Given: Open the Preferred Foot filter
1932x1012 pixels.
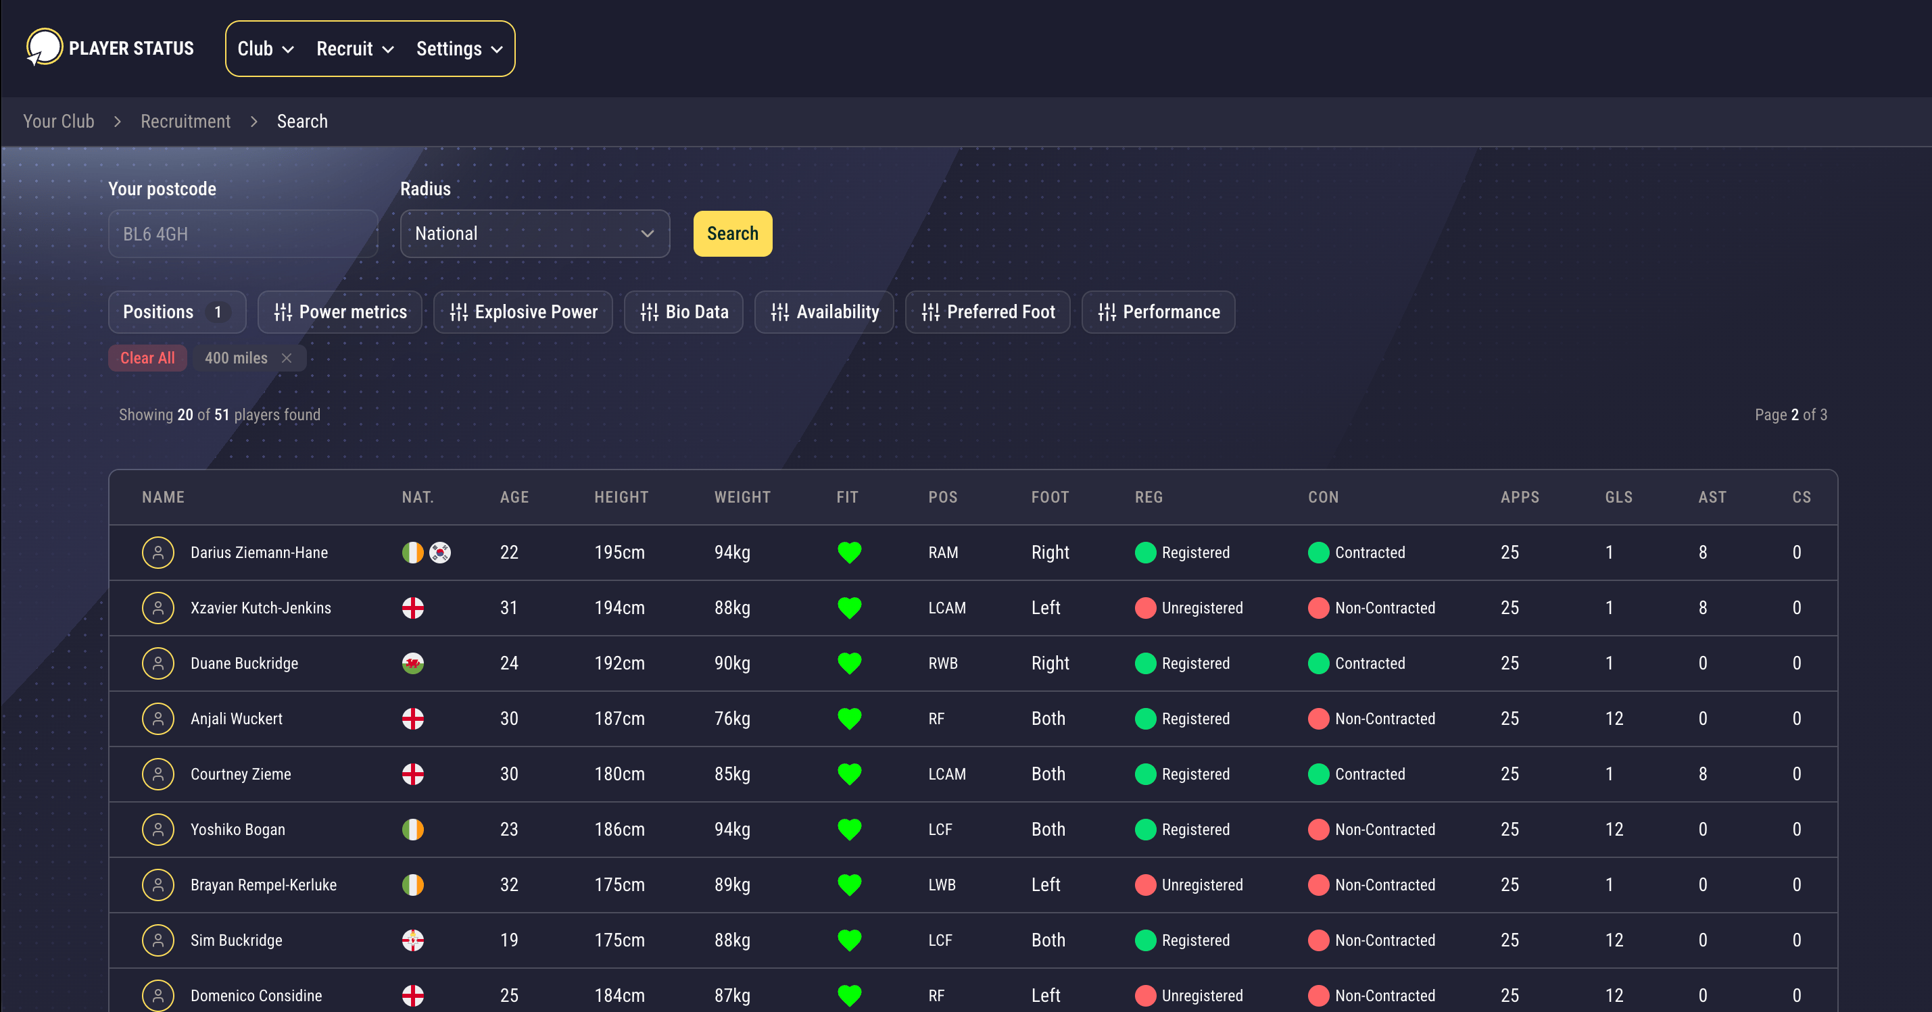Looking at the screenshot, I should 987,312.
